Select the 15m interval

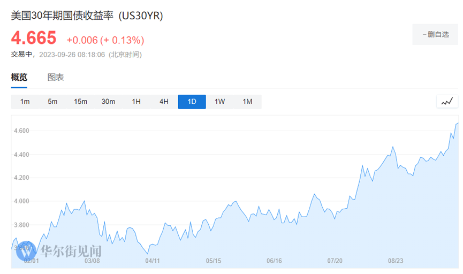80,102
